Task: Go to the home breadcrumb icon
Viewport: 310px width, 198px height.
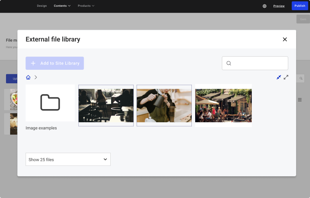Action: point(28,77)
